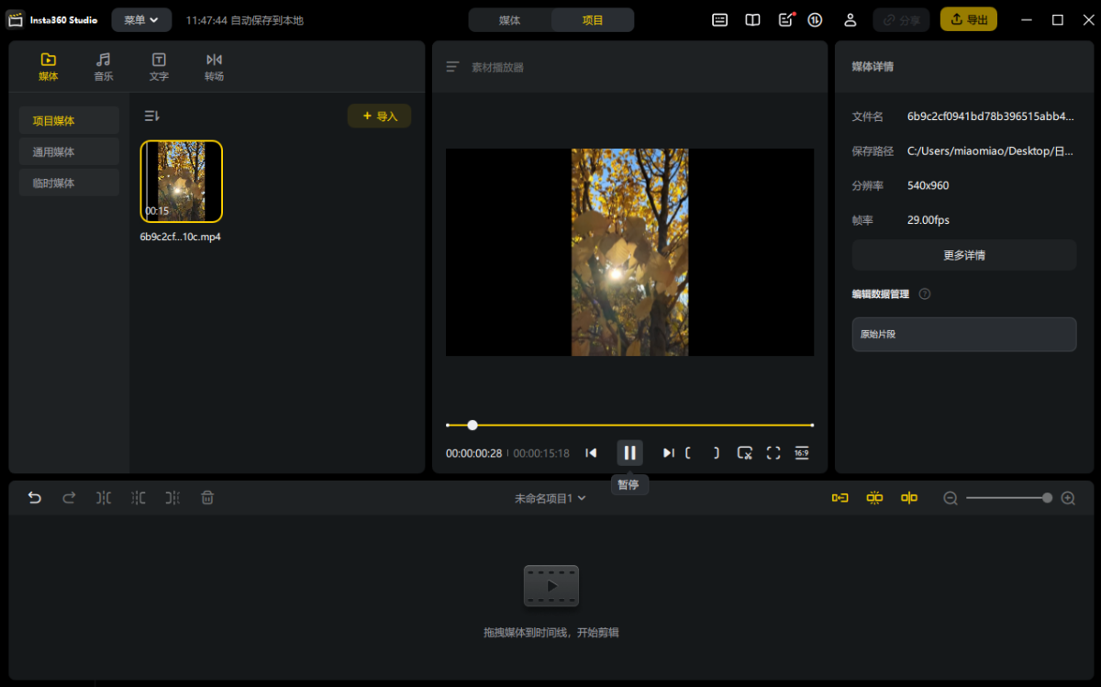Jump to next frame in player
Image resolution: width=1101 pixels, height=687 pixels.
coord(668,453)
